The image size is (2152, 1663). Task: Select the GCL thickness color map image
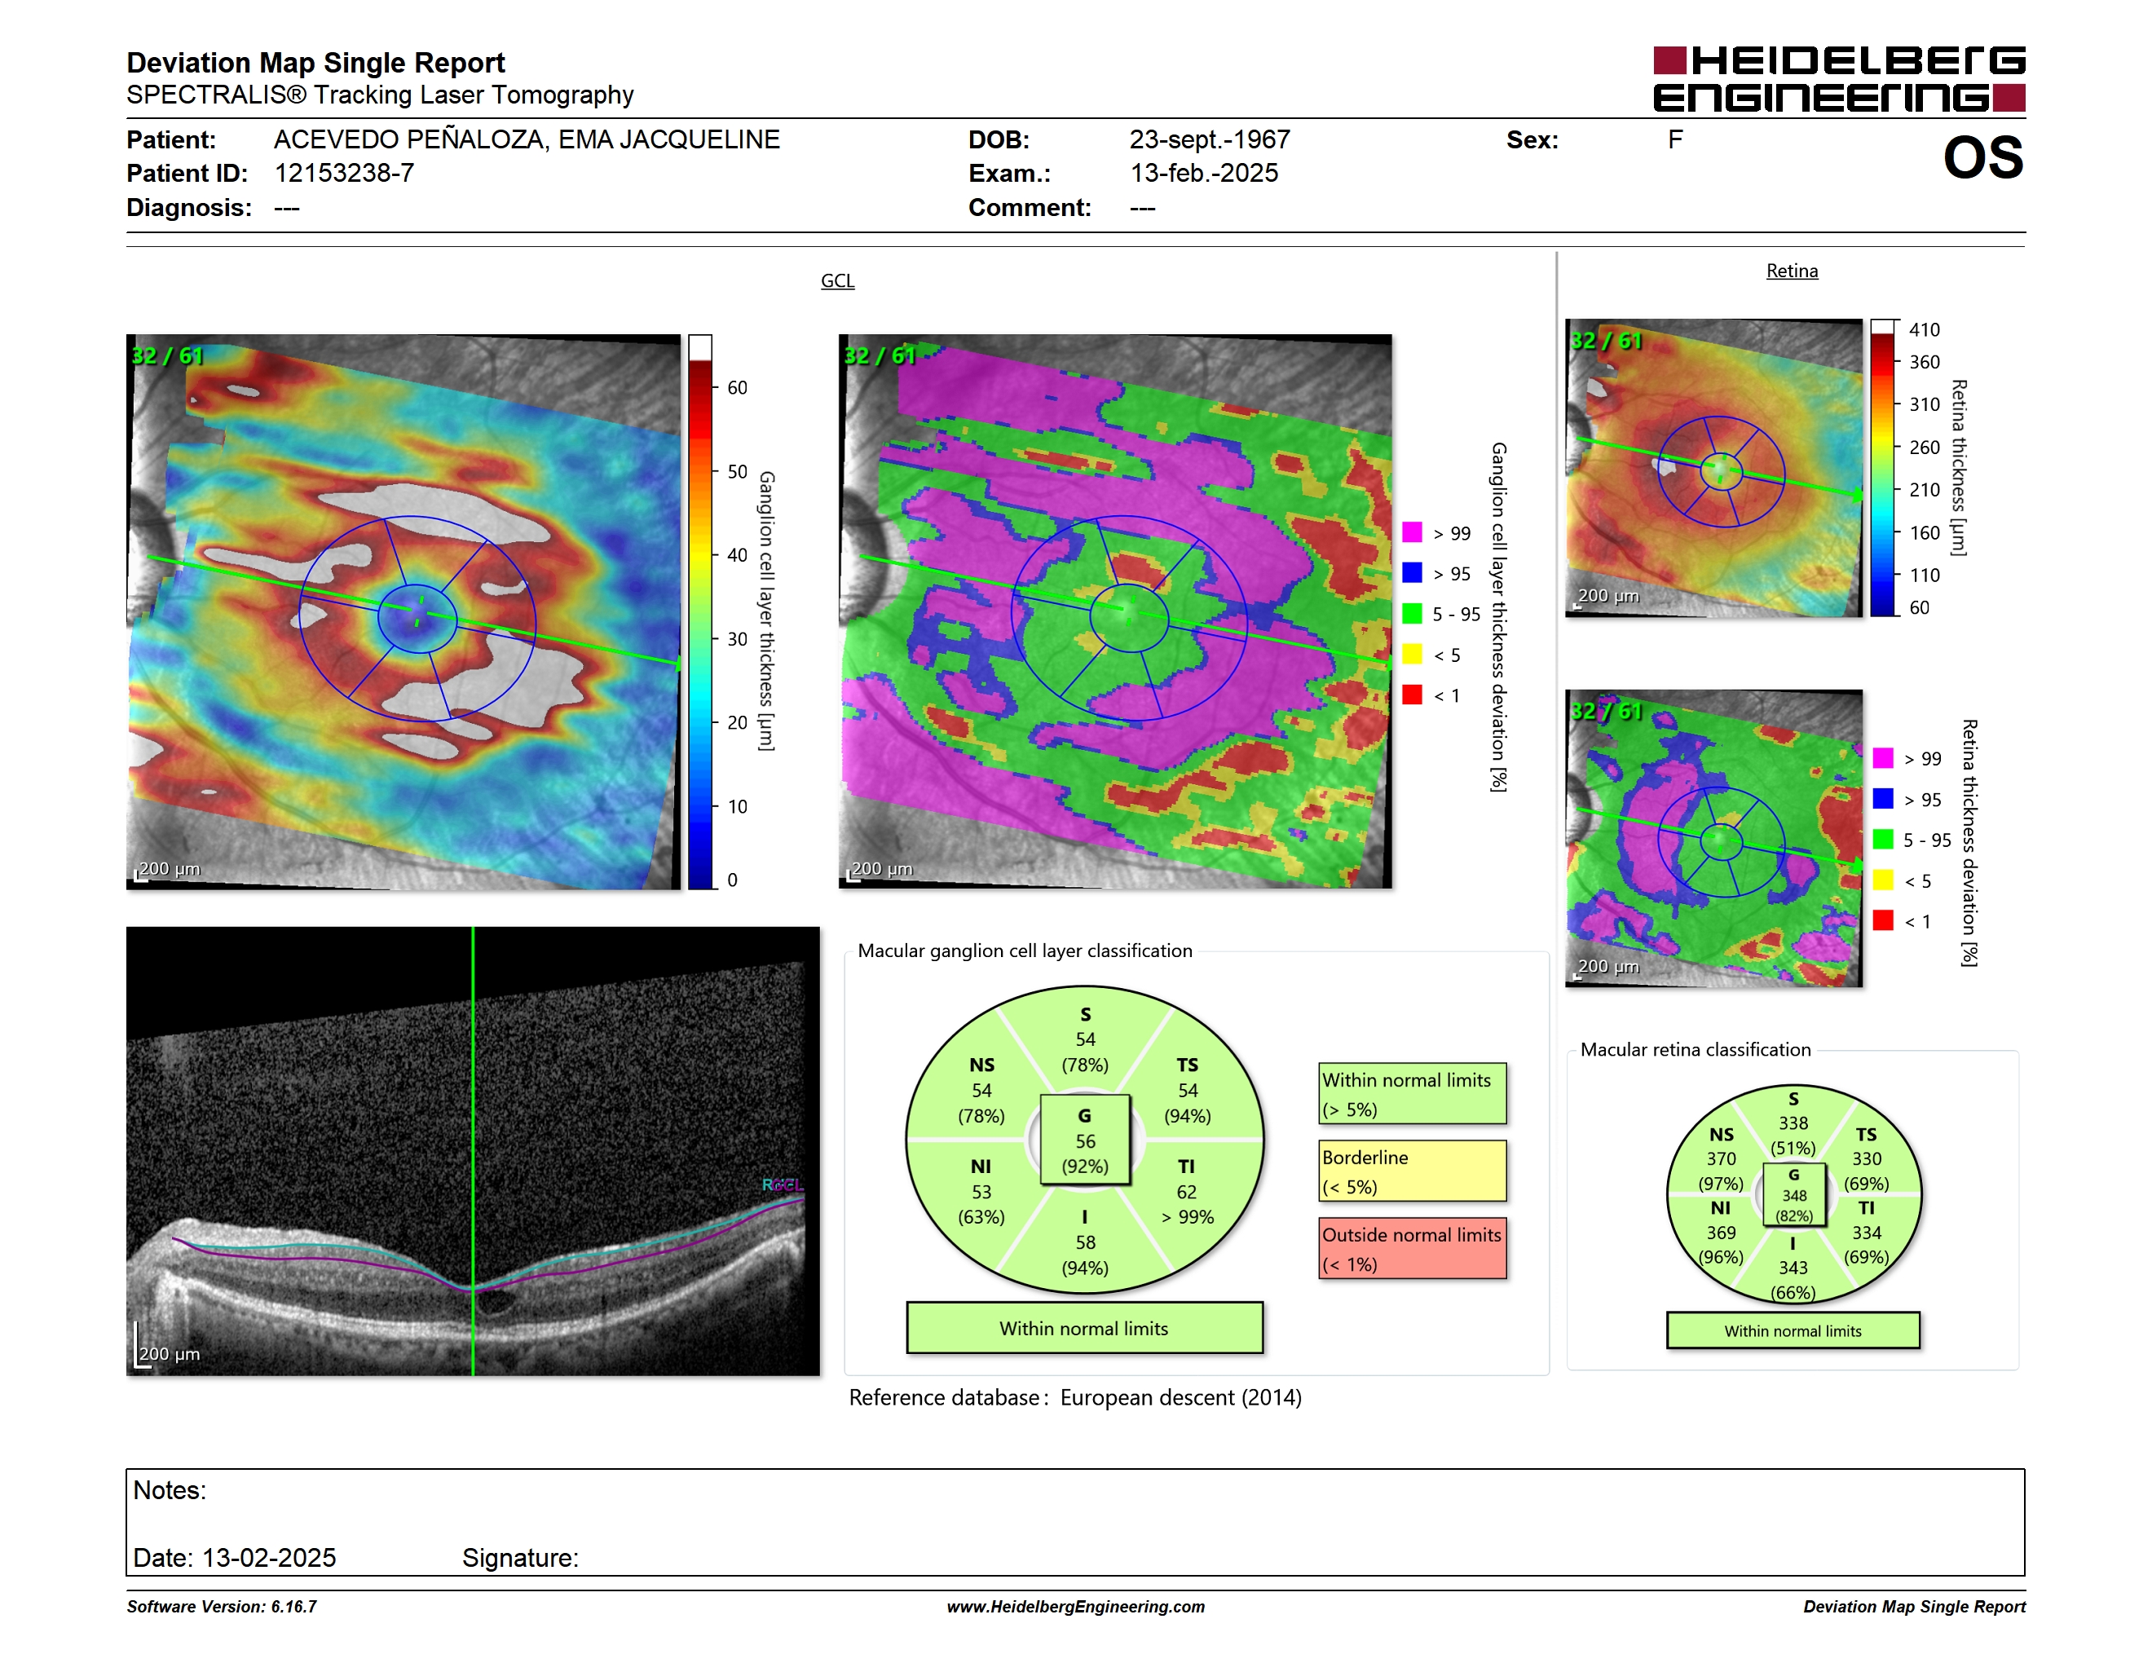tap(403, 611)
